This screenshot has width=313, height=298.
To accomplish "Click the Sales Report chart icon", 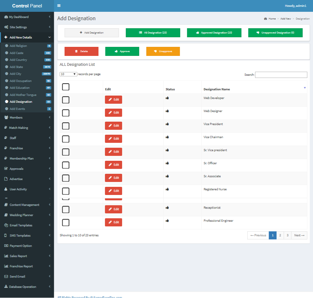I will pos(6,256).
